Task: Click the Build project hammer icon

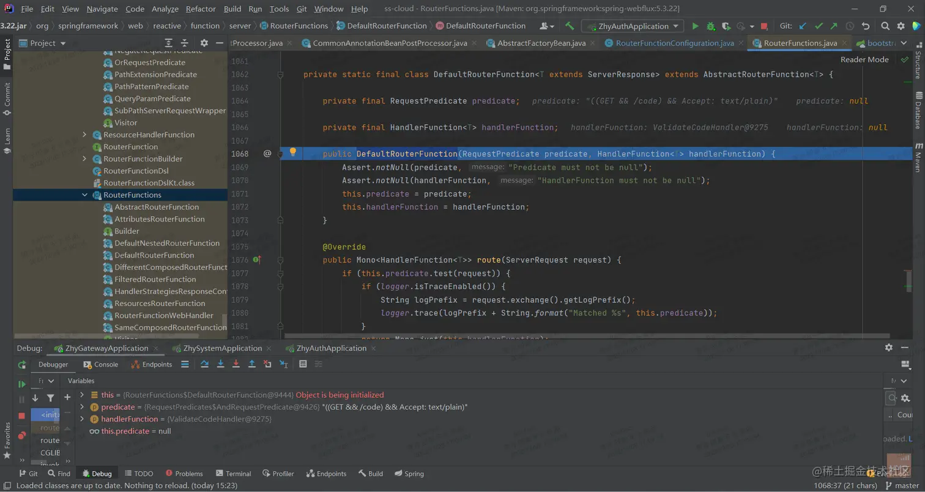Action: tap(570, 26)
